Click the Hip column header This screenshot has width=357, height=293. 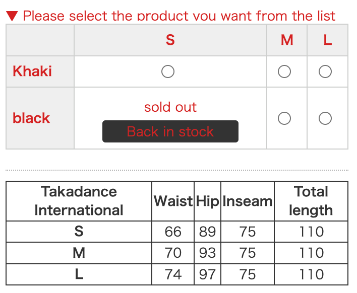[207, 201]
